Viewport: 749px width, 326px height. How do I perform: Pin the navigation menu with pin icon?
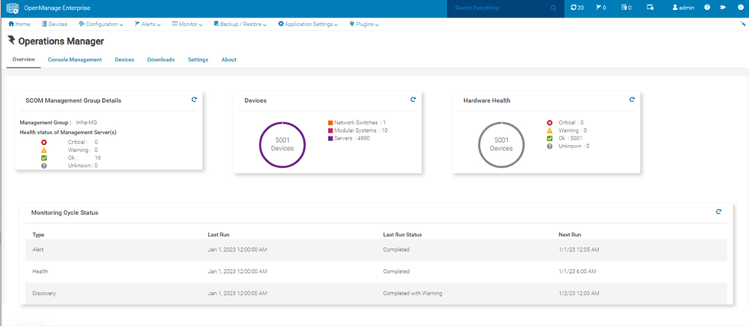pyautogui.click(x=742, y=23)
